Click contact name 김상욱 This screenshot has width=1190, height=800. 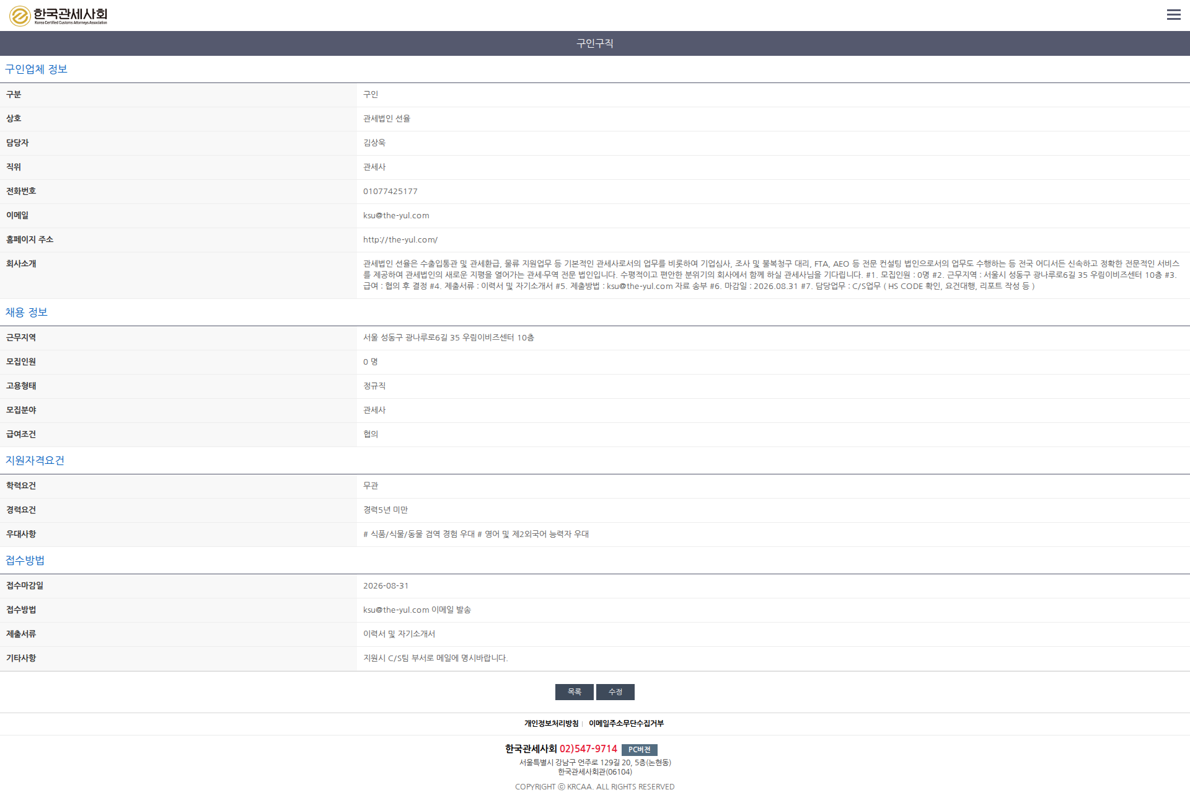click(x=374, y=143)
